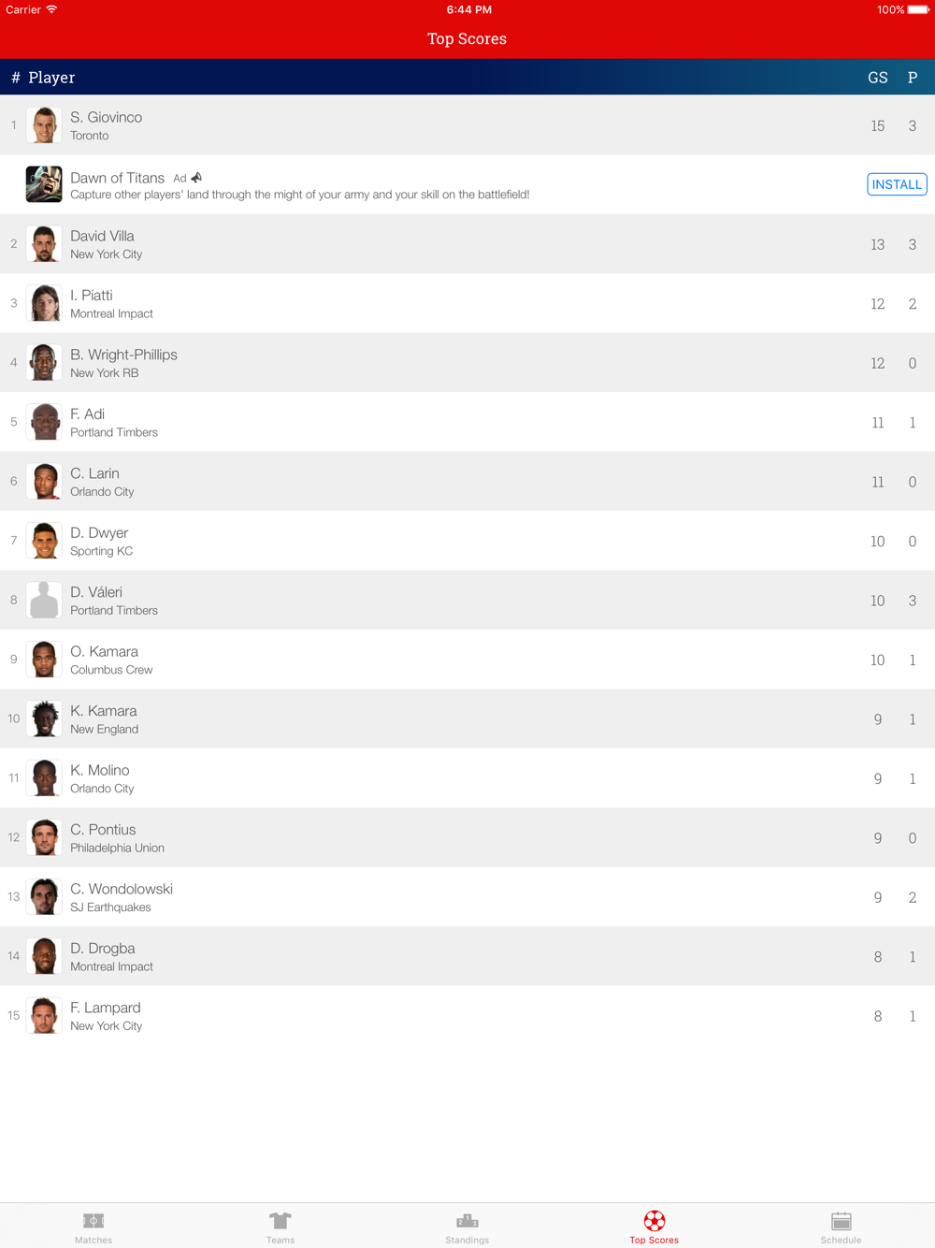Tap S. Giovinco's player photo

[x=44, y=124]
